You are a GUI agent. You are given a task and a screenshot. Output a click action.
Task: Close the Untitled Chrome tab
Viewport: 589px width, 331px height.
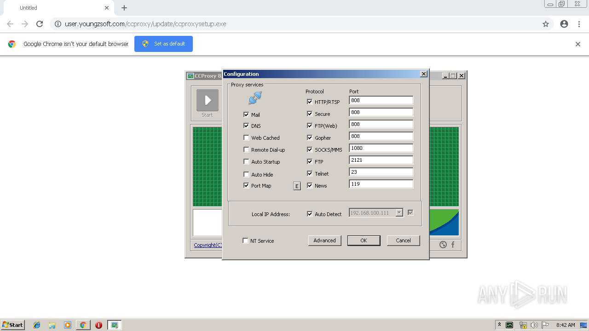107,8
